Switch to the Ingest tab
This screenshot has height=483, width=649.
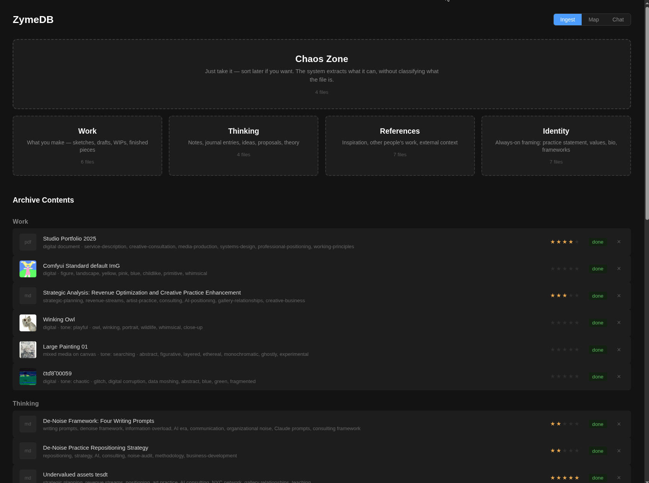(567, 20)
